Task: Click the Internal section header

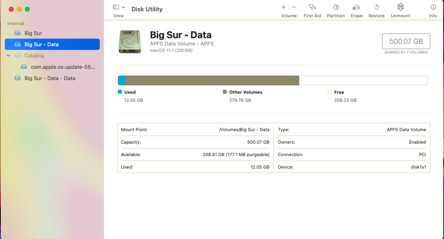Action: click(x=16, y=23)
